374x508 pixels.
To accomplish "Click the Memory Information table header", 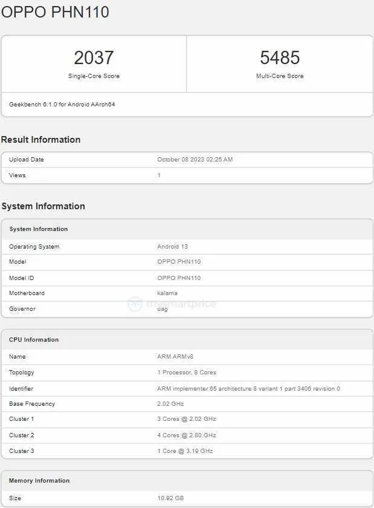I will (39, 480).
